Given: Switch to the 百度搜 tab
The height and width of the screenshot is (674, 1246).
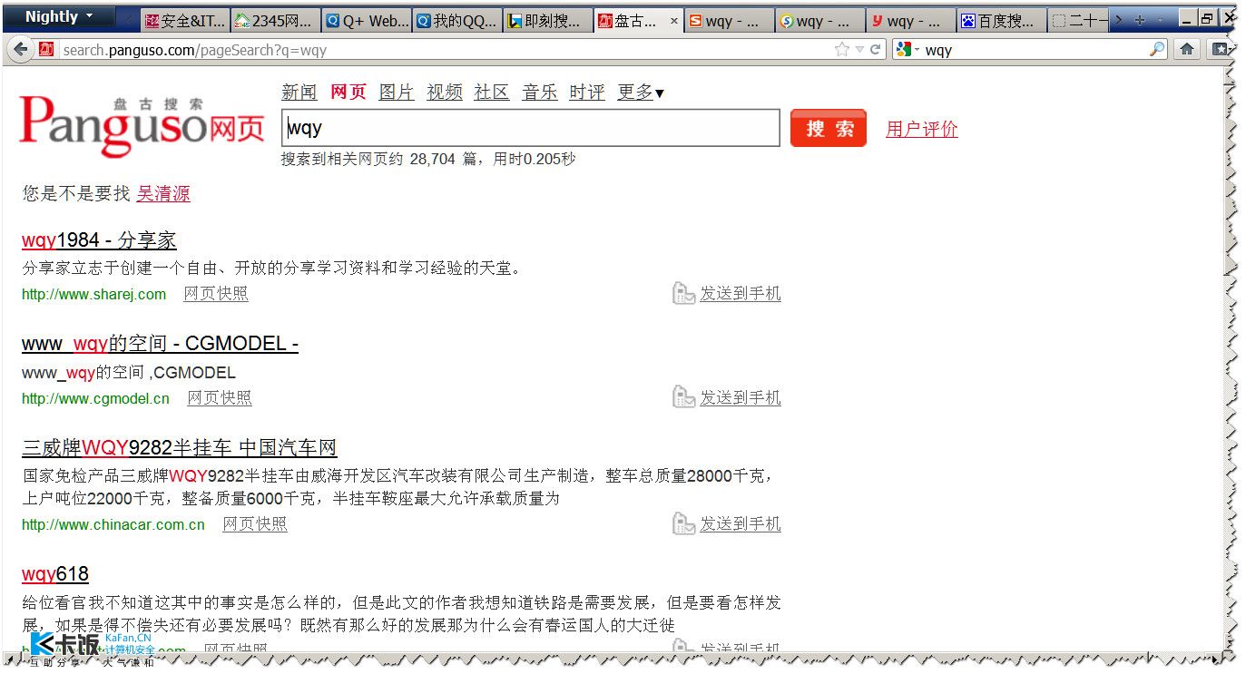Looking at the screenshot, I should (x=1001, y=21).
